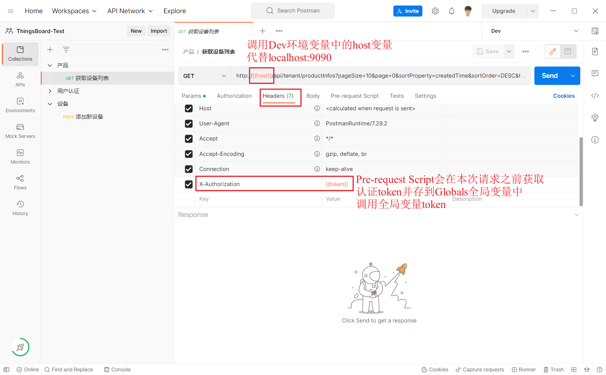Open tab options ellipsis next to plus
Viewport: 606px width, 375px height.
pos(279,31)
